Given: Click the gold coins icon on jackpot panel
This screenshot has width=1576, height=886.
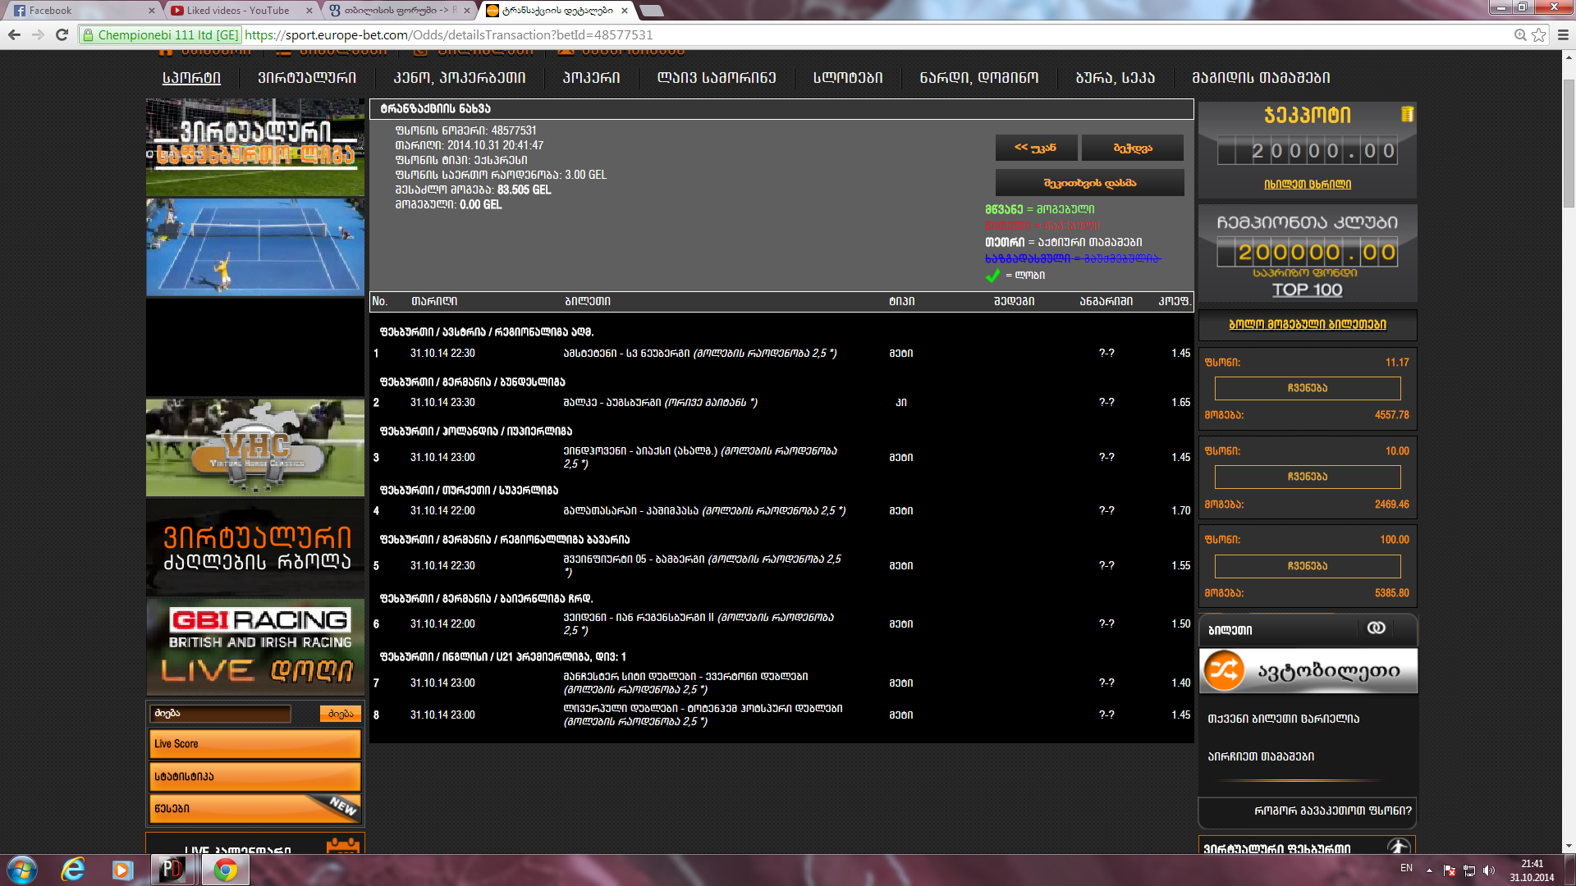Looking at the screenshot, I should (1407, 114).
